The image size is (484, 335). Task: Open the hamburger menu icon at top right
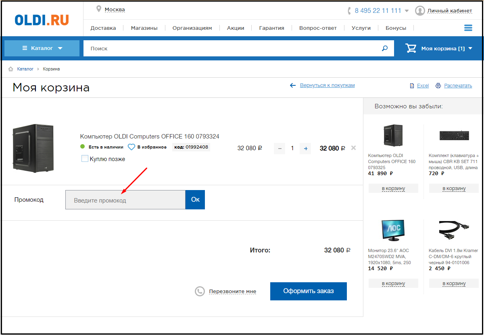point(468,28)
